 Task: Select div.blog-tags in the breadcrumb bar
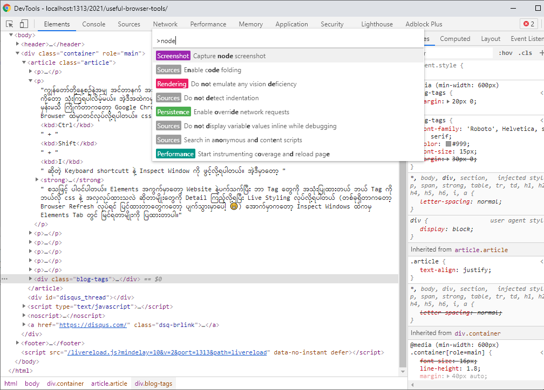(153, 384)
